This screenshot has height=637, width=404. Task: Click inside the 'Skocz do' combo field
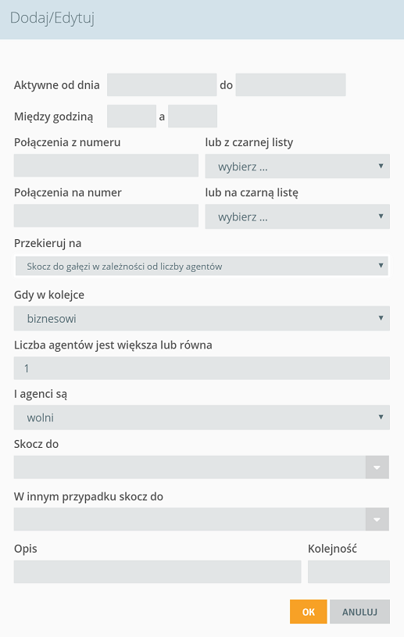click(x=190, y=467)
